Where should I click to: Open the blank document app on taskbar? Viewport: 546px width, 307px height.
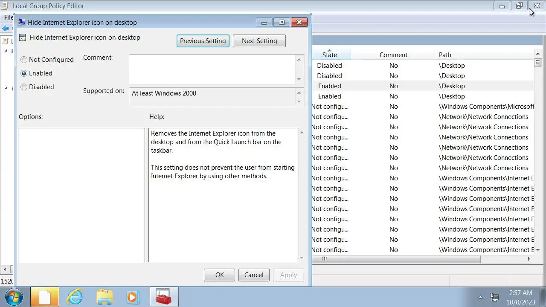coord(44,297)
